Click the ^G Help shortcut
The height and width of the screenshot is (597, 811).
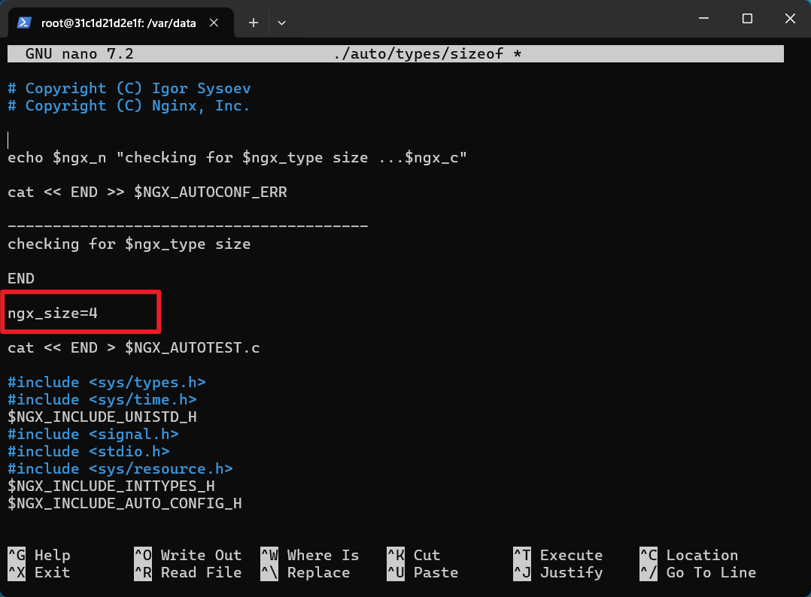(39, 555)
